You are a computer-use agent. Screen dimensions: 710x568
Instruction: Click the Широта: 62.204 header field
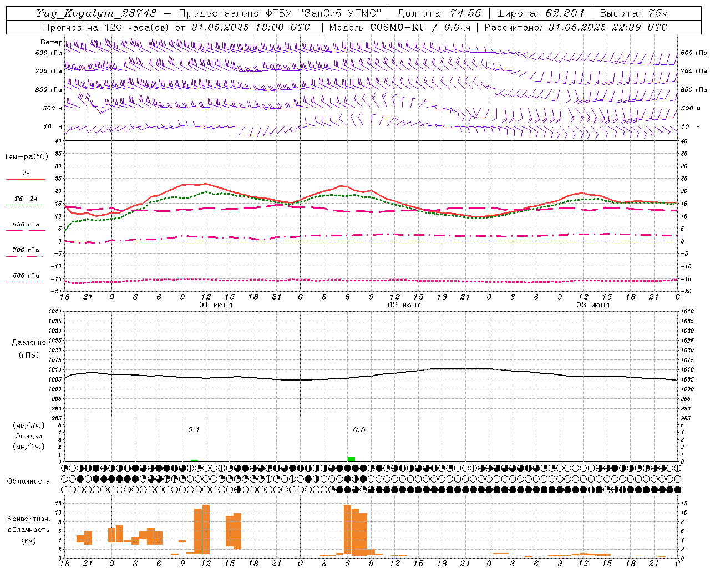(541, 13)
